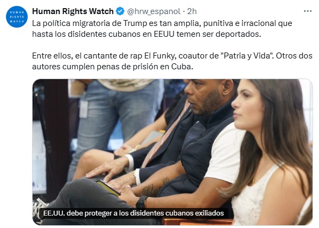
Task: Click the ID badge hanging from jeans
Action: pyautogui.click(x=84, y=109)
